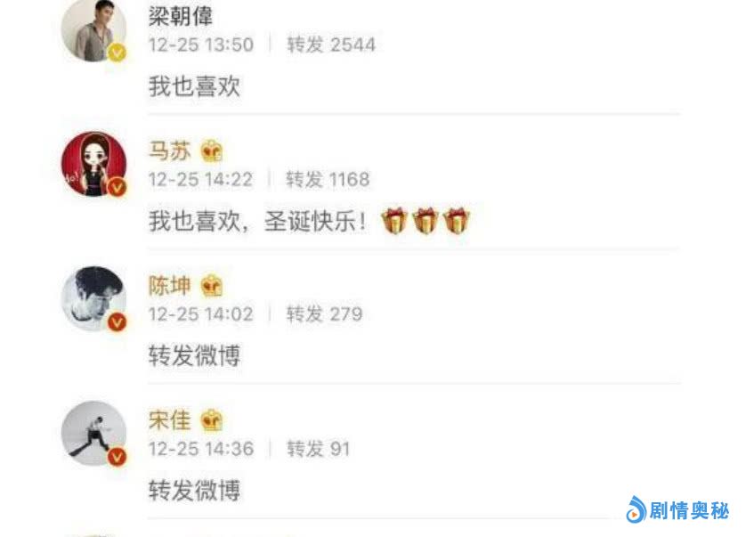Click the yellow verified badge on 梁朝偉's avatar

[x=117, y=53]
